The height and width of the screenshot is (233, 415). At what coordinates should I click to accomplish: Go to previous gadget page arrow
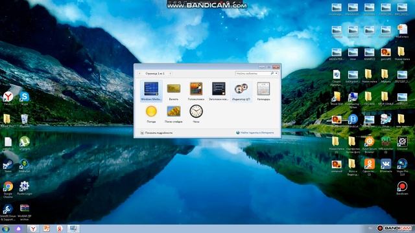140,73
